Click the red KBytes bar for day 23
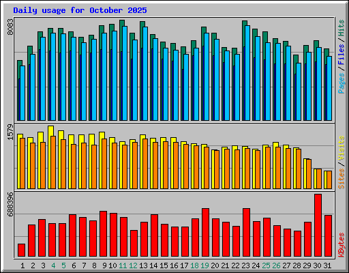 pos(246,232)
